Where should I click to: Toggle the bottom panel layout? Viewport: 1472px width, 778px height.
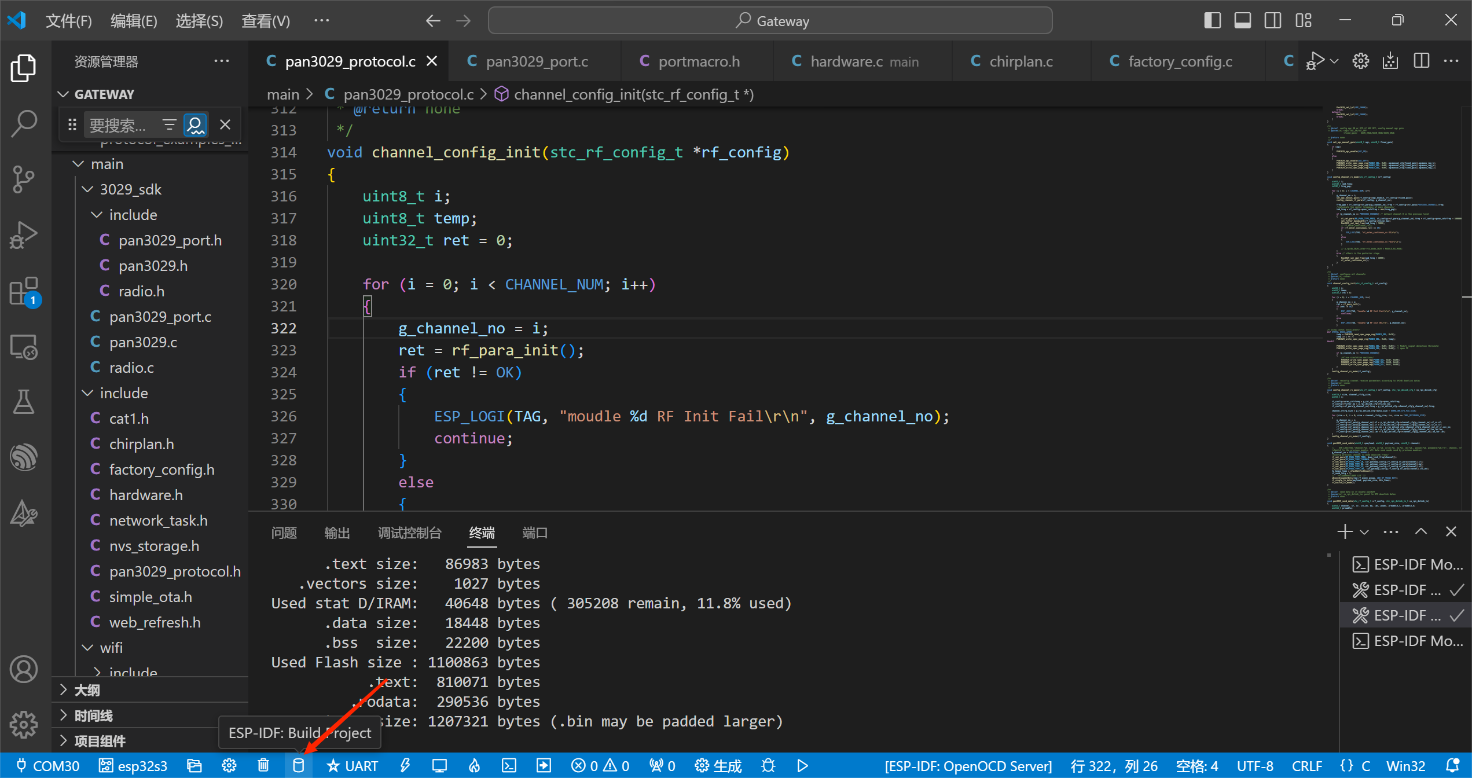pos(1242,20)
